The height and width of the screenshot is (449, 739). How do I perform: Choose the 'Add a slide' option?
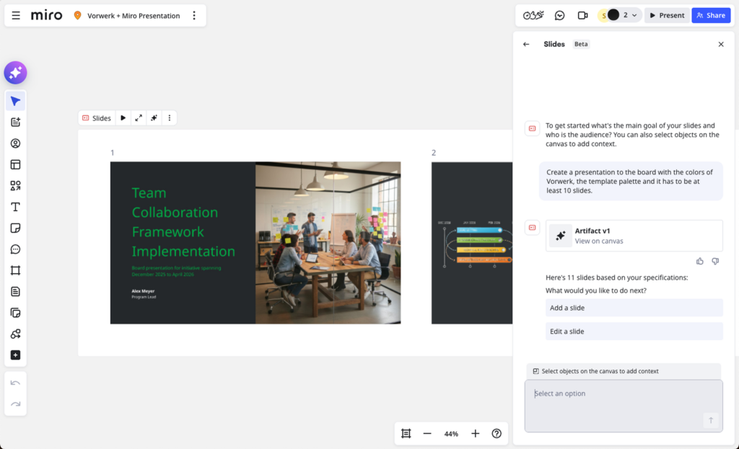tap(634, 308)
